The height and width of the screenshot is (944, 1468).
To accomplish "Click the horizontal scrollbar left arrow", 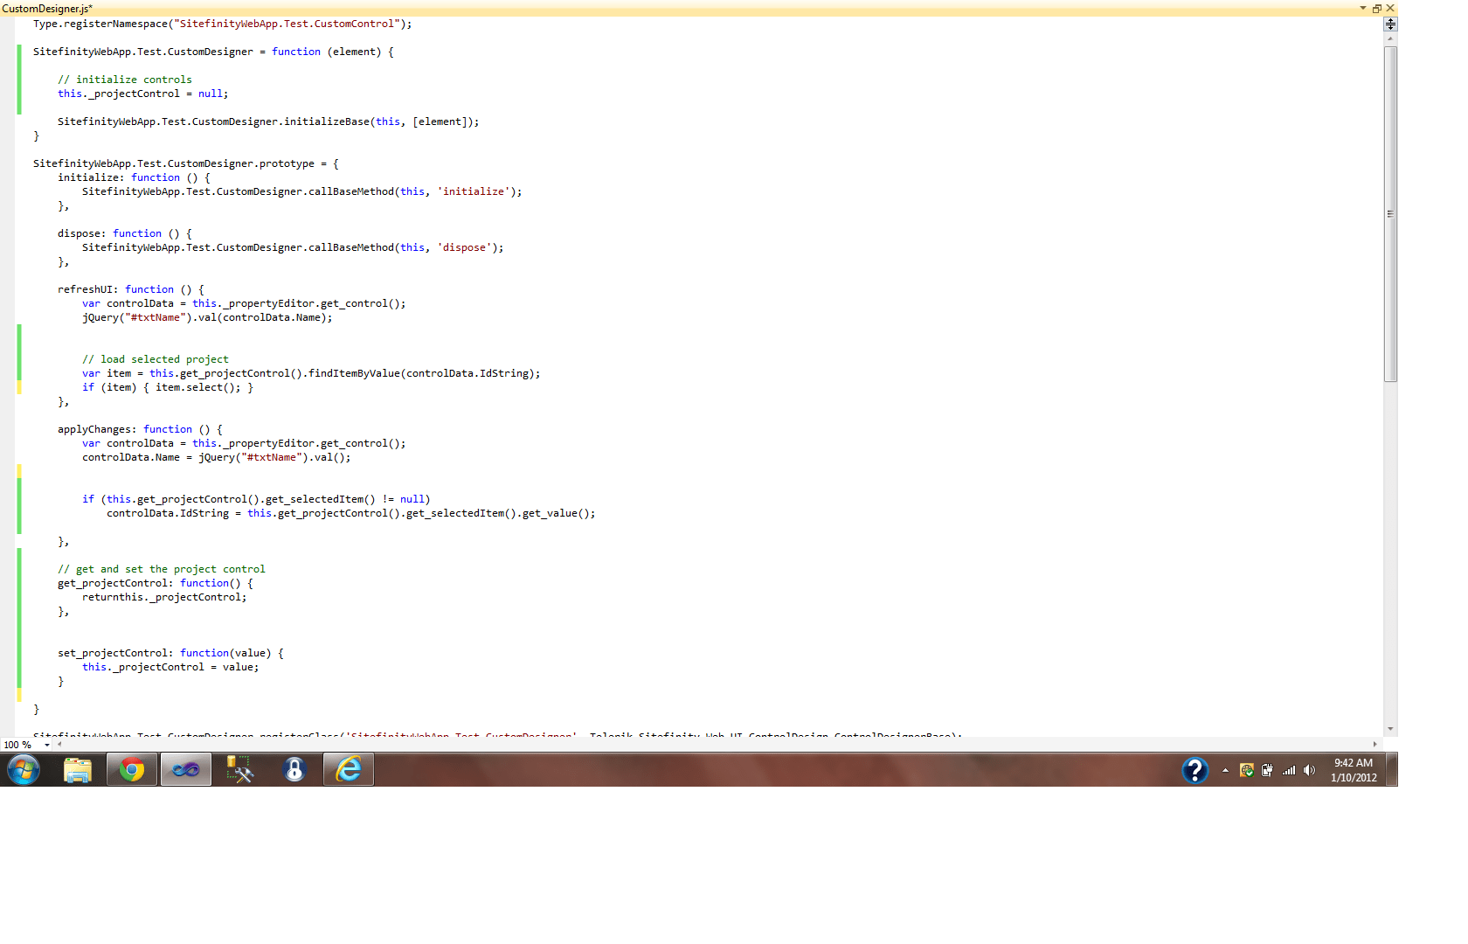I will (59, 745).
